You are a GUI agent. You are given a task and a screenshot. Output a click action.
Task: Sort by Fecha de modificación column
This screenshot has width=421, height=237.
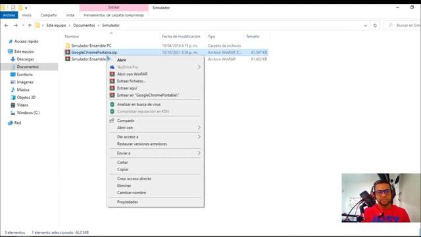click(181, 36)
